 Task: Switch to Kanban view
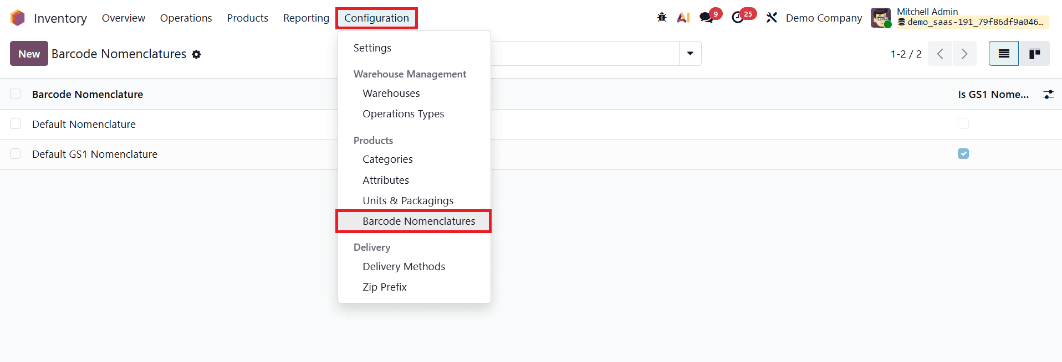pos(1034,53)
